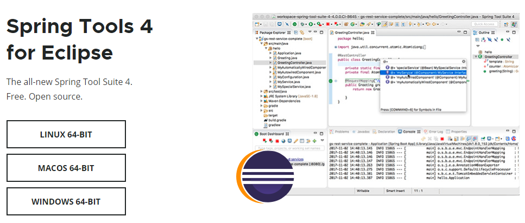525x223 pixels.
Task: Click the Eclipse logo over the screenshot
Action: coord(264,176)
